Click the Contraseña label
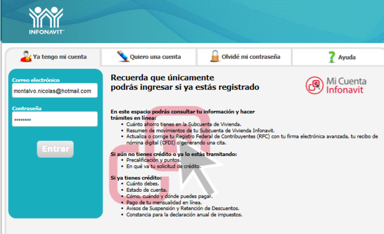This screenshot has height=234, width=384. [27, 108]
